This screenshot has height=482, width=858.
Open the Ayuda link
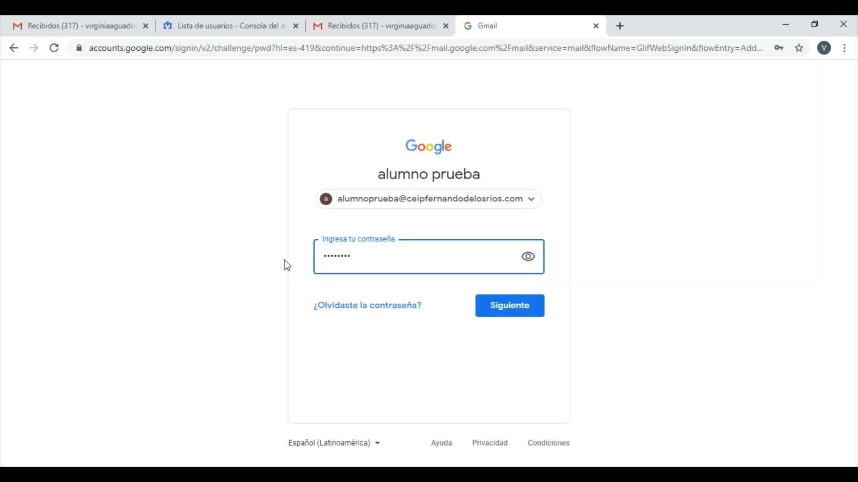[441, 443]
